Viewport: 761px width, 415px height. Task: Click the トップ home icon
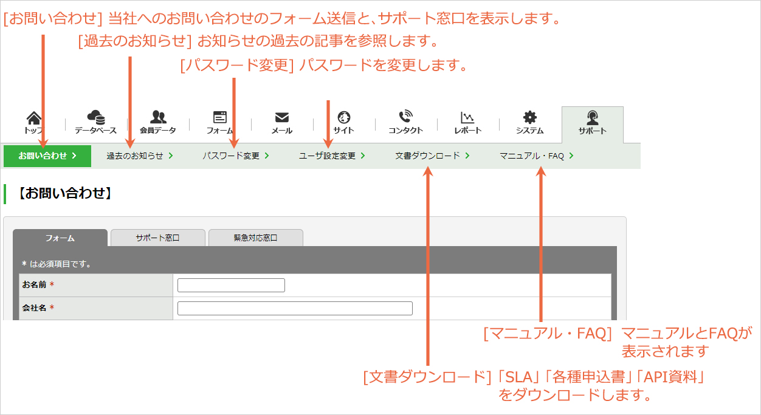[34, 117]
